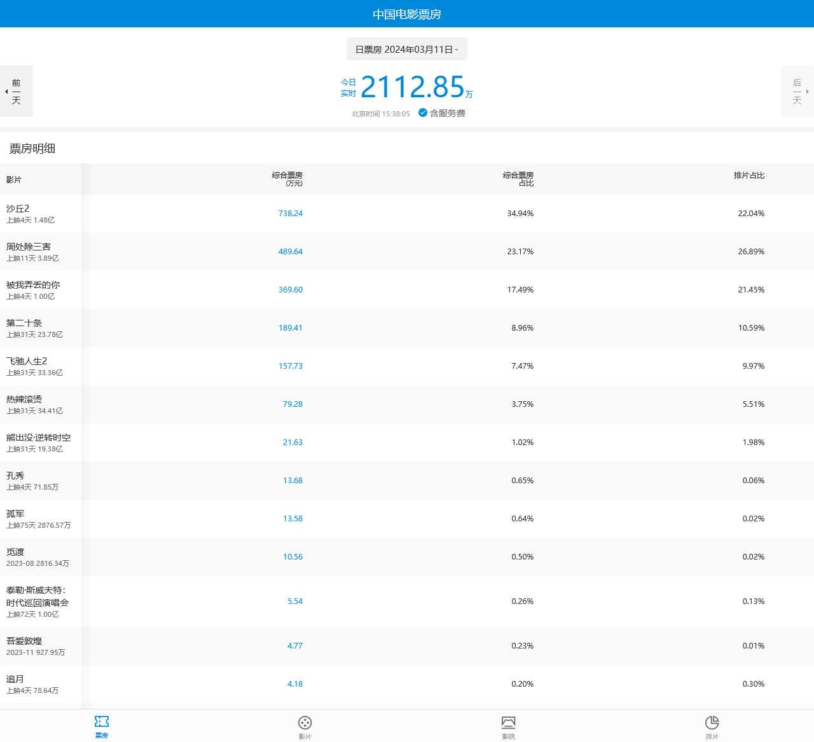Select film 孤军
This screenshot has height=742, width=814.
point(15,514)
